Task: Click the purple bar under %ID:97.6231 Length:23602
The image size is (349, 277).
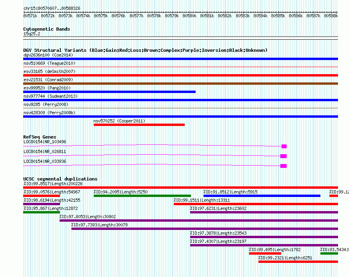Action: click(x=264, y=212)
